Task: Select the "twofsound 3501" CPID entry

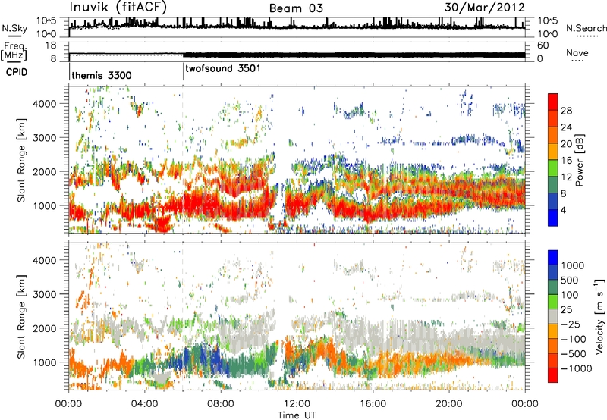Action: coord(223,69)
